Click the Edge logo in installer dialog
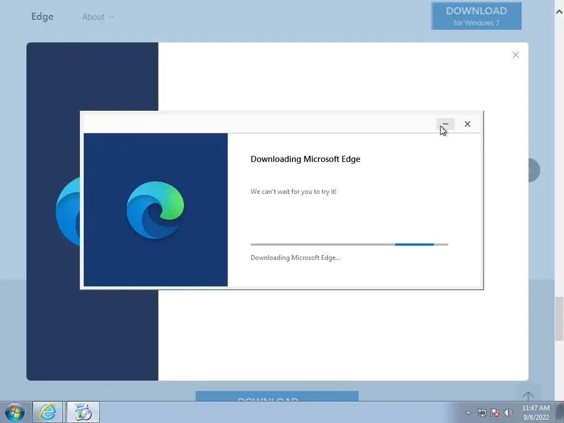This screenshot has width=564, height=423. point(155,210)
